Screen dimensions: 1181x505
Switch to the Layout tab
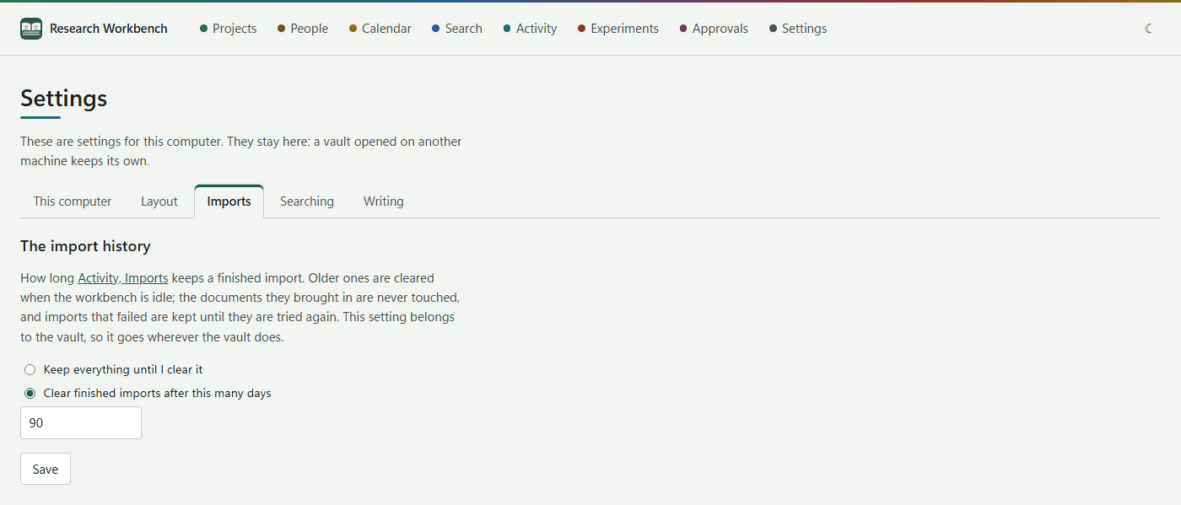click(159, 201)
